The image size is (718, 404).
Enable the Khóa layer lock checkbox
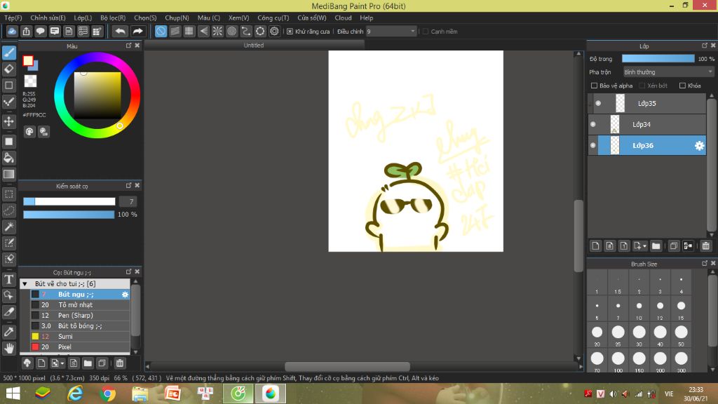click(682, 86)
